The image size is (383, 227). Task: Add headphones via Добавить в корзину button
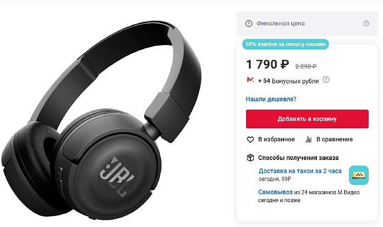(307, 119)
